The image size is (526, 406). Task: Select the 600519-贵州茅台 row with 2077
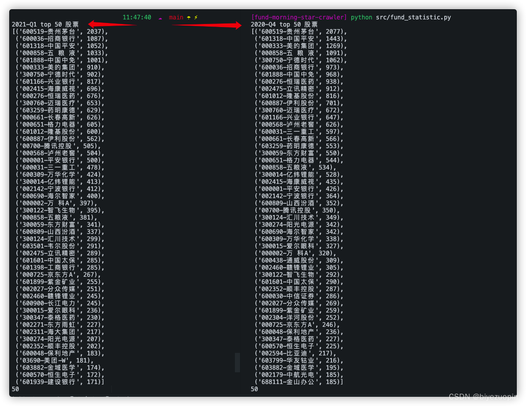point(299,32)
